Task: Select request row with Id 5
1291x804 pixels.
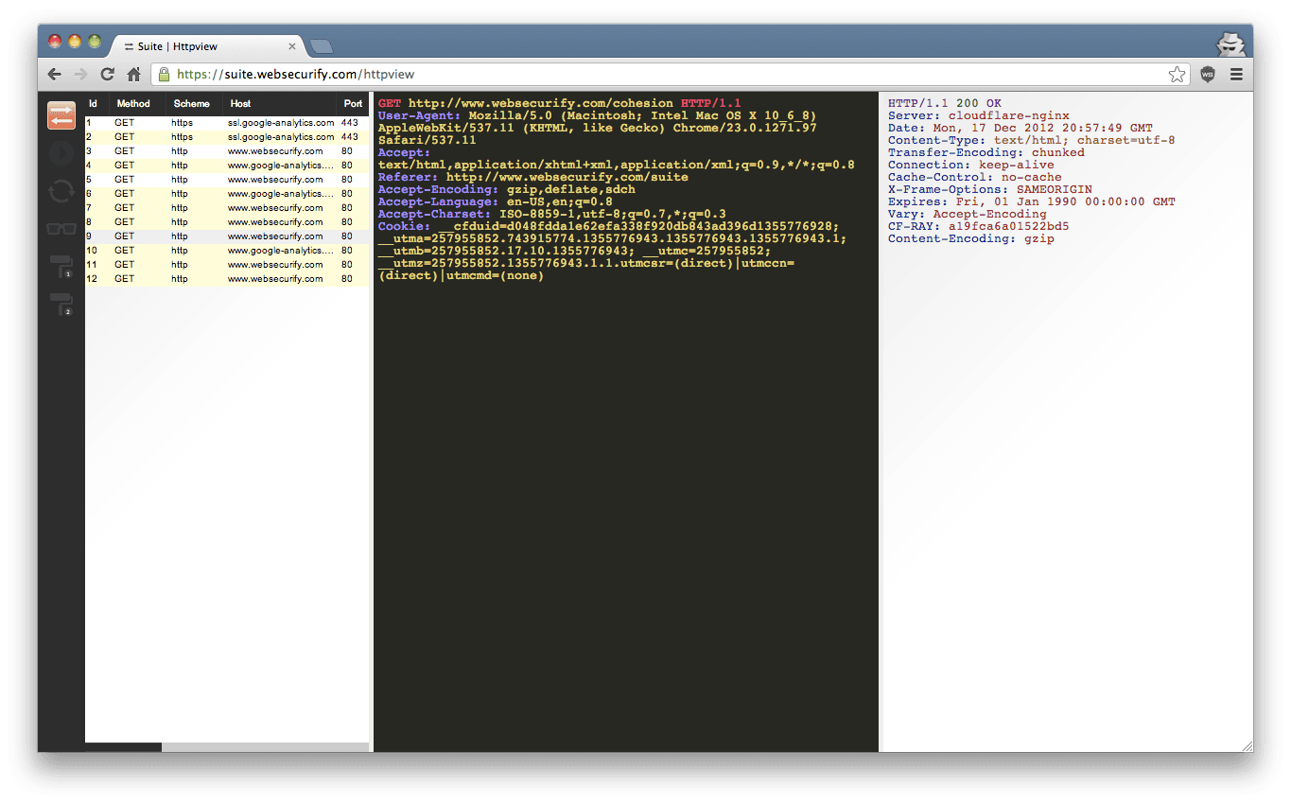Action: click(x=227, y=180)
